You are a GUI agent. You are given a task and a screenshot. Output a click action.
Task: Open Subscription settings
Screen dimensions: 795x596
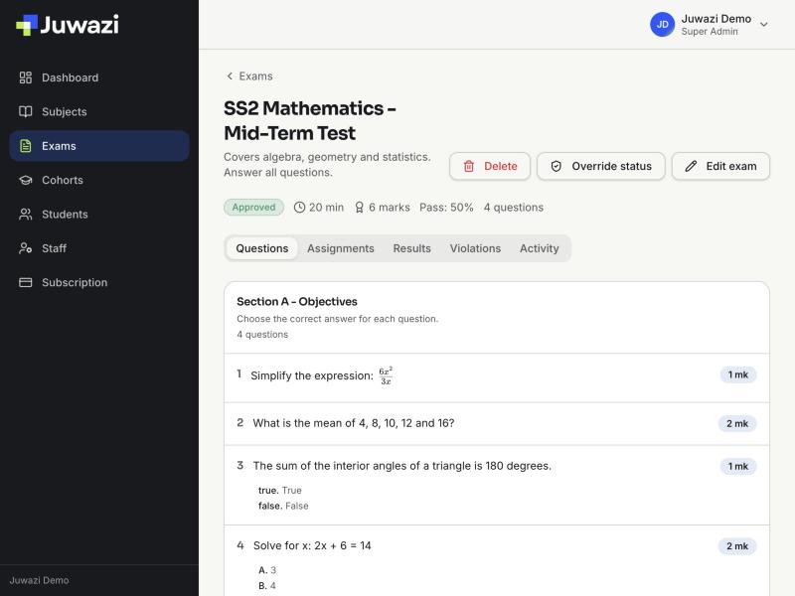pyautogui.click(x=99, y=282)
